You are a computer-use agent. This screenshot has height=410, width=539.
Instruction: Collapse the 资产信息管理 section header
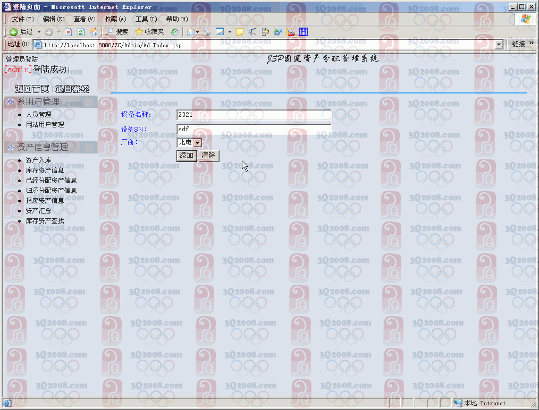tap(50, 147)
